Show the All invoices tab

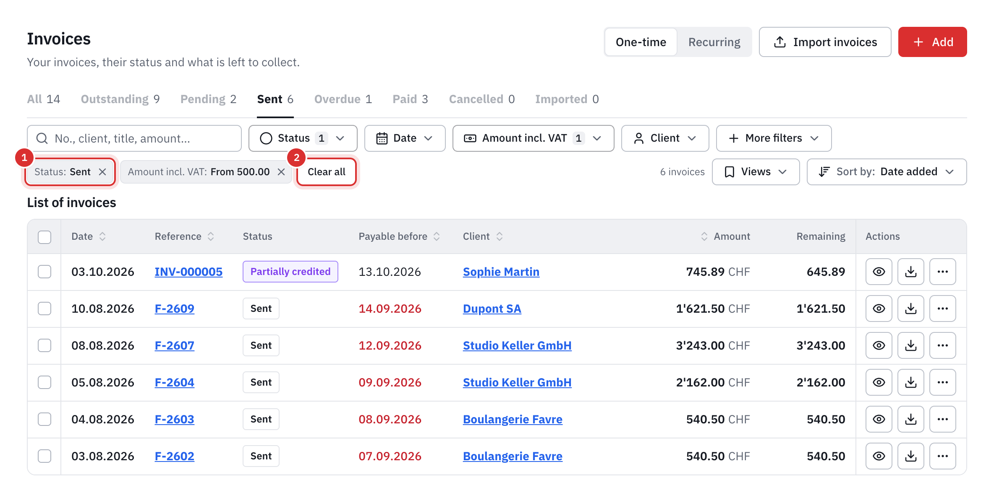pos(44,99)
